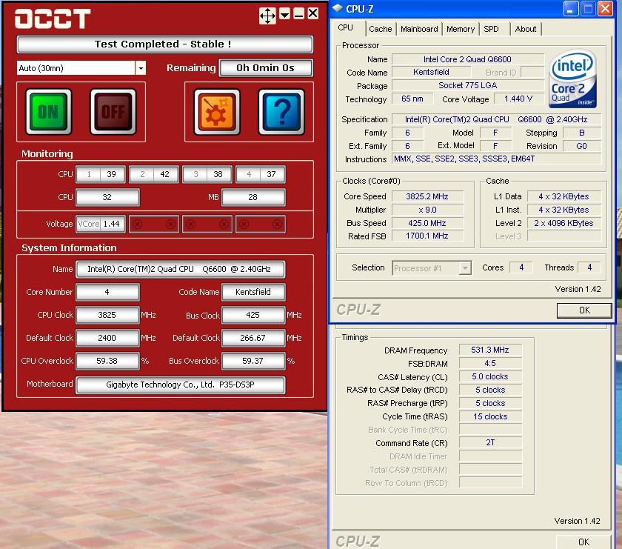Viewport: 622px width, 549px height.
Task: Click the DRAM Frequency 531.3 MHz value
Action: tap(490, 350)
